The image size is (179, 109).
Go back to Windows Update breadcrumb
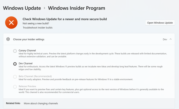pyautogui.click(x=22, y=8)
